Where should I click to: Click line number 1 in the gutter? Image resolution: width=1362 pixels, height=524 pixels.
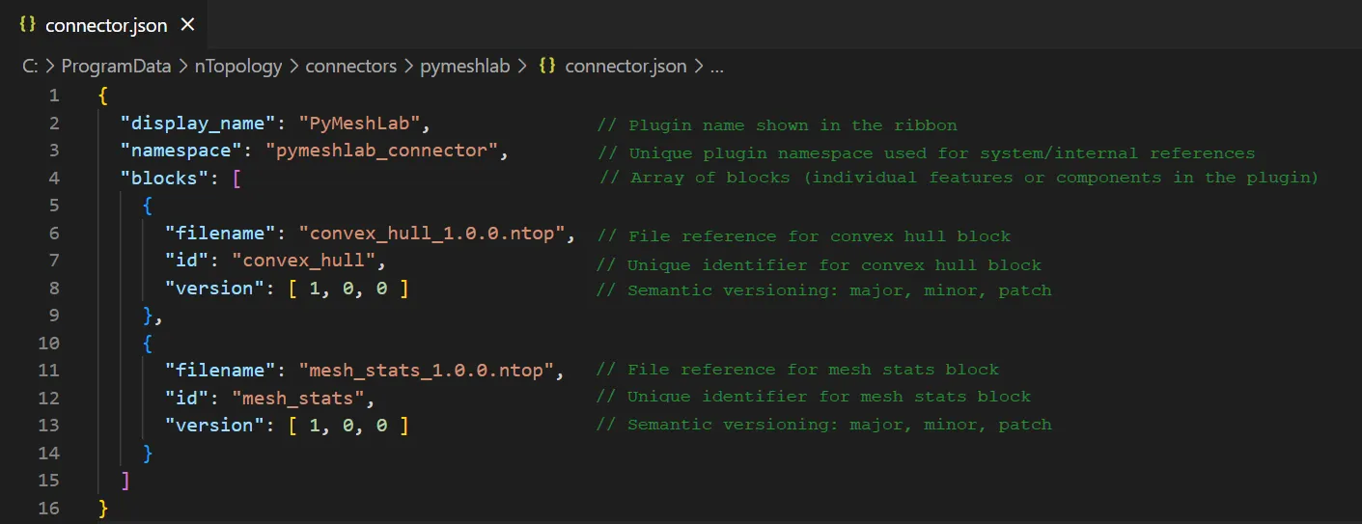tap(54, 96)
